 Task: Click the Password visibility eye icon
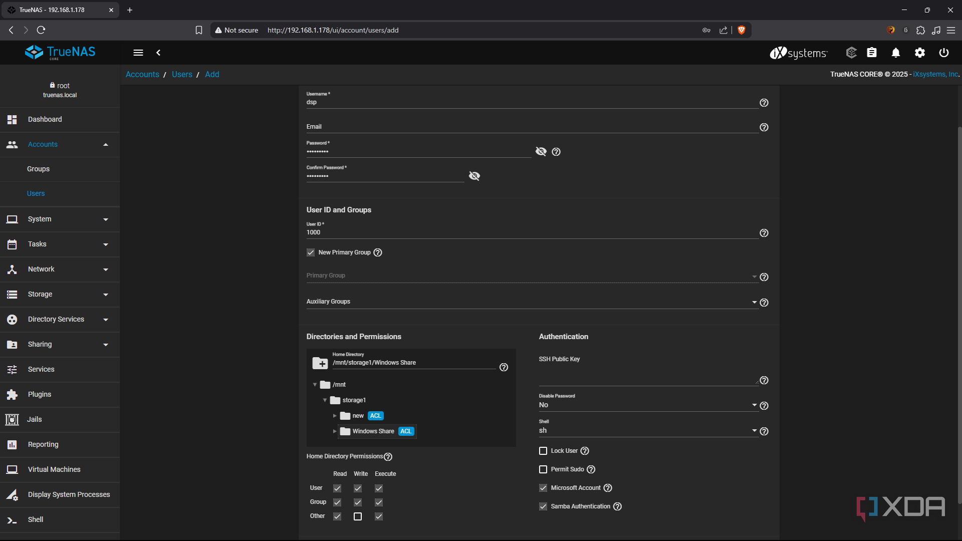(x=541, y=151)
